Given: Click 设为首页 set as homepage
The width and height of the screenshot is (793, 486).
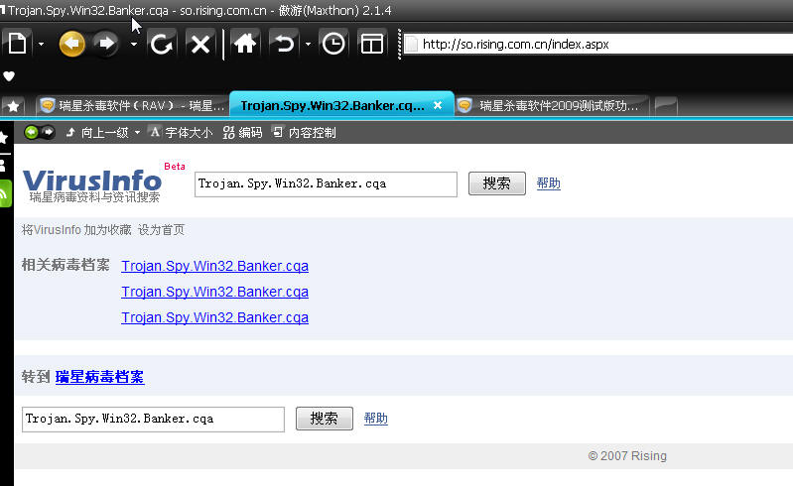Looking at the screenshot, I should pos(161,230).
